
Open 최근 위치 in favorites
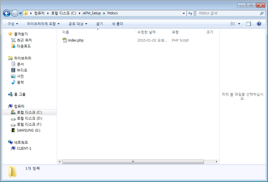click(24, 40)
